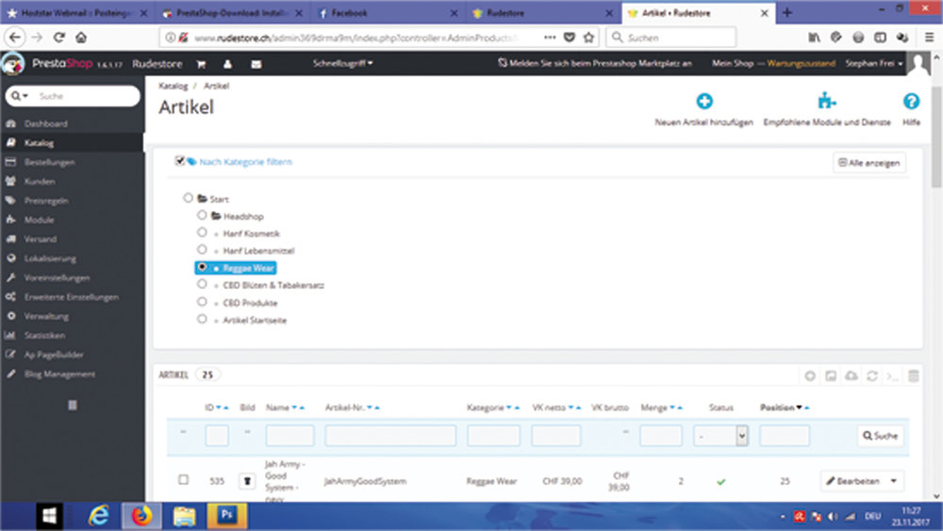Click Alle anzeigen button
Viewport: 943px width, 531px height.
(869, 163)
